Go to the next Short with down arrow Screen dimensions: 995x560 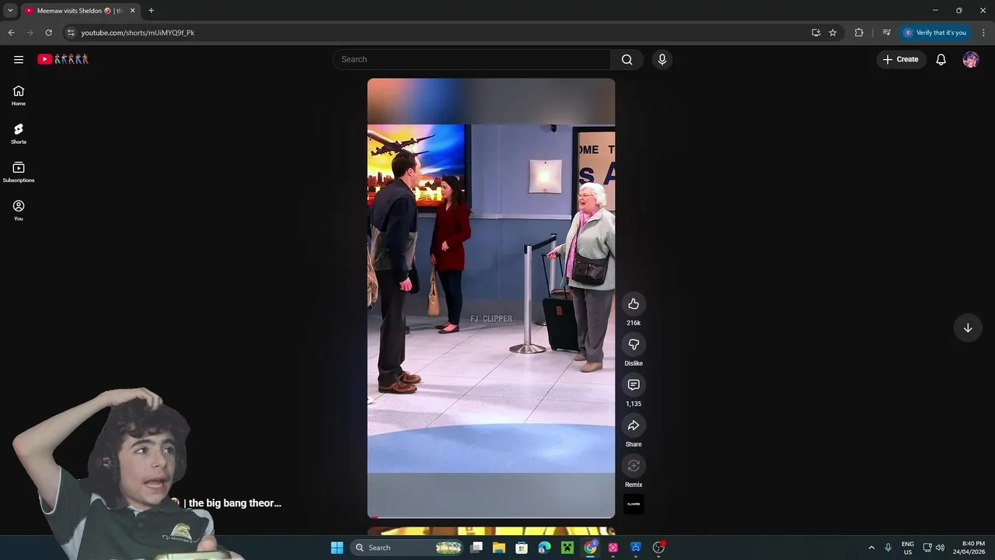[x=968, y=327]
